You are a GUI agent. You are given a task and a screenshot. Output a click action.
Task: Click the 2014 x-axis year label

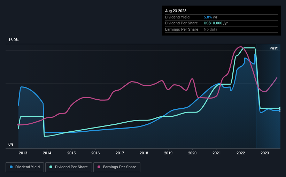47,153
